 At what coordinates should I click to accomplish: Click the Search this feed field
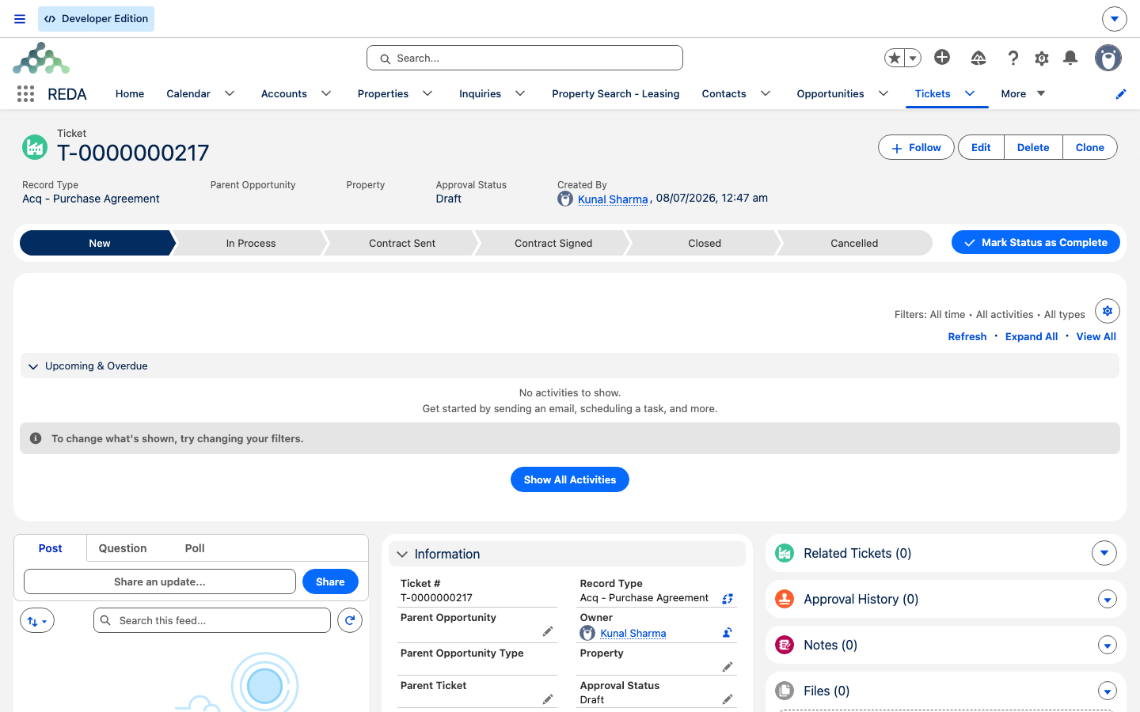pyautogui.click(x=212, y=620)
